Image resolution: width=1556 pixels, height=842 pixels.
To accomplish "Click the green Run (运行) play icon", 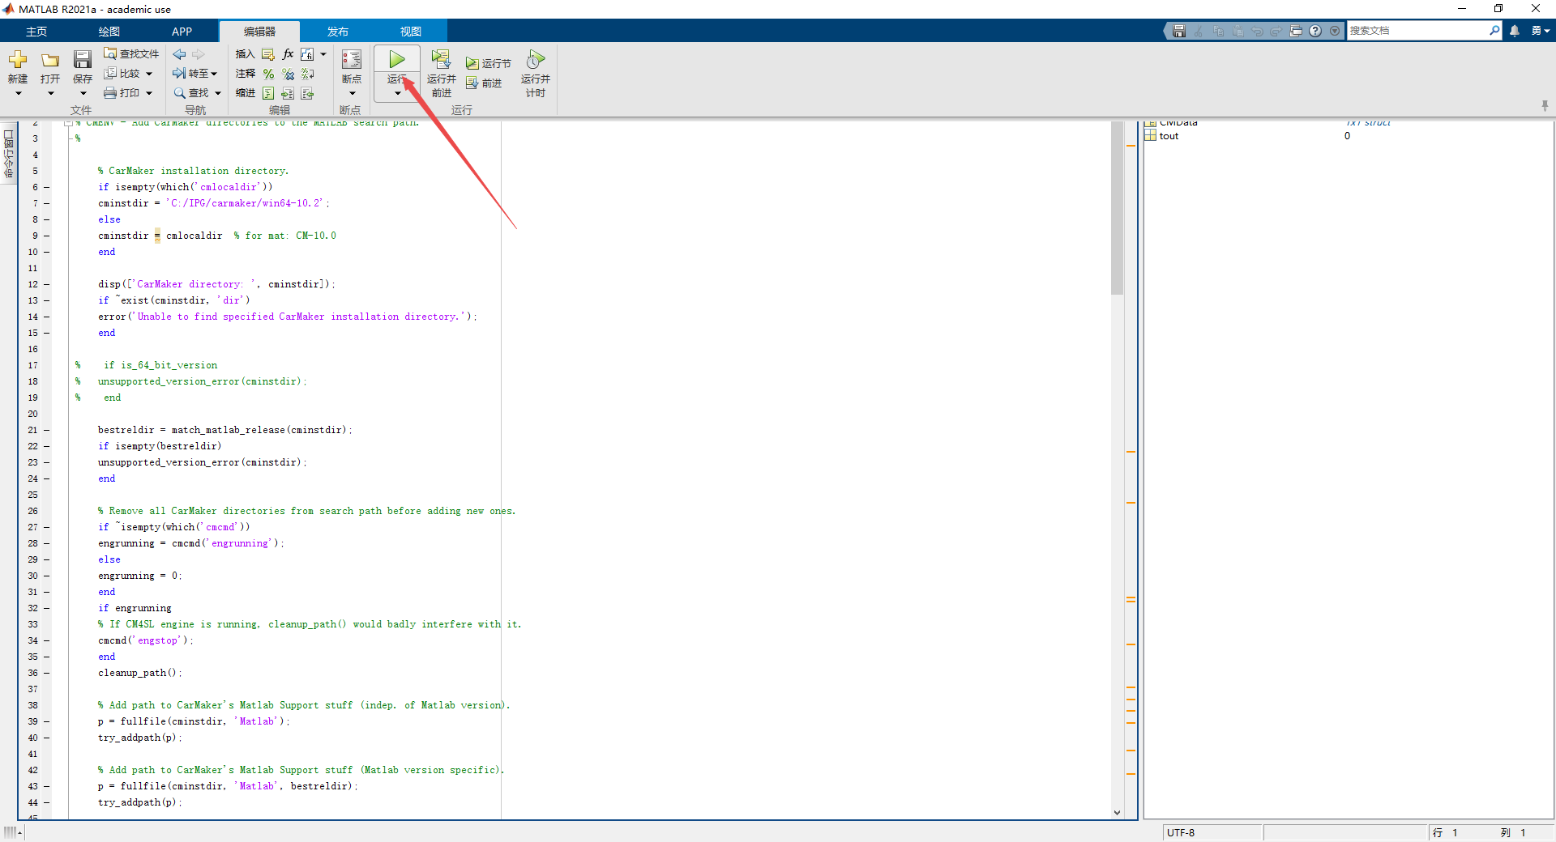I will coord(397,59).
